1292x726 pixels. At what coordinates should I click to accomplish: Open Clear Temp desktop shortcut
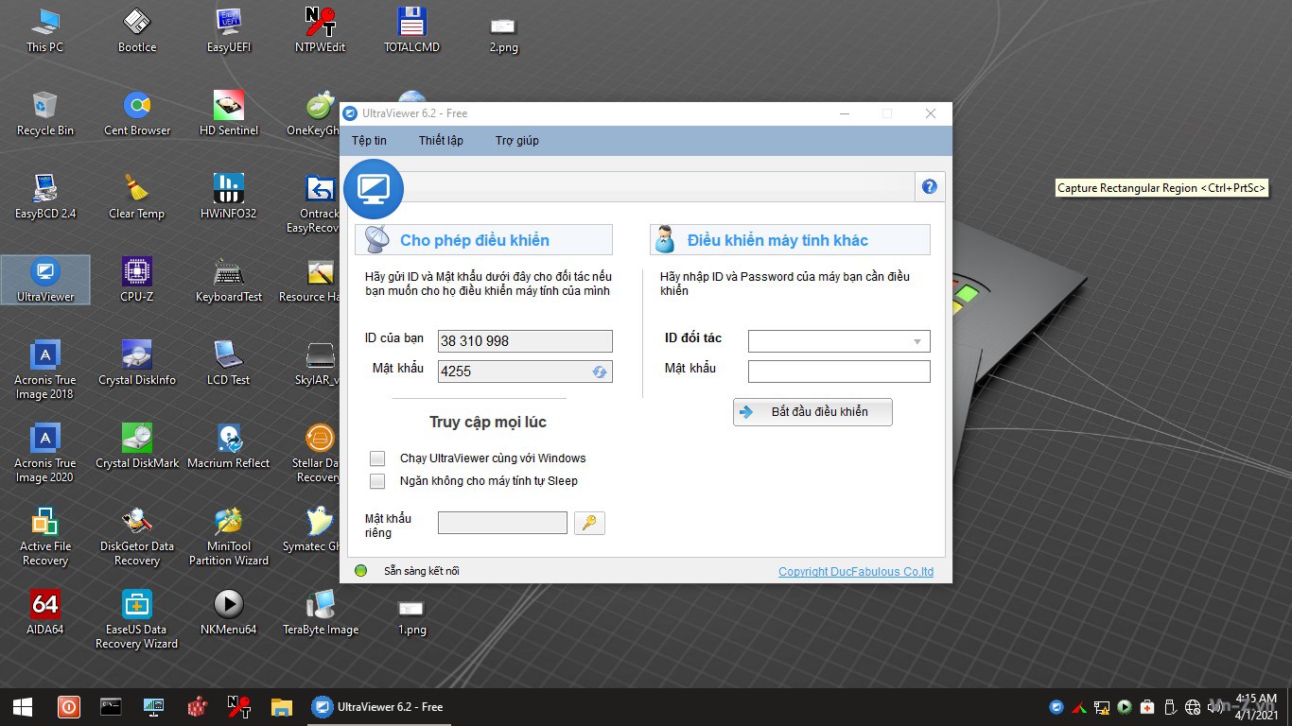[137, 197]
